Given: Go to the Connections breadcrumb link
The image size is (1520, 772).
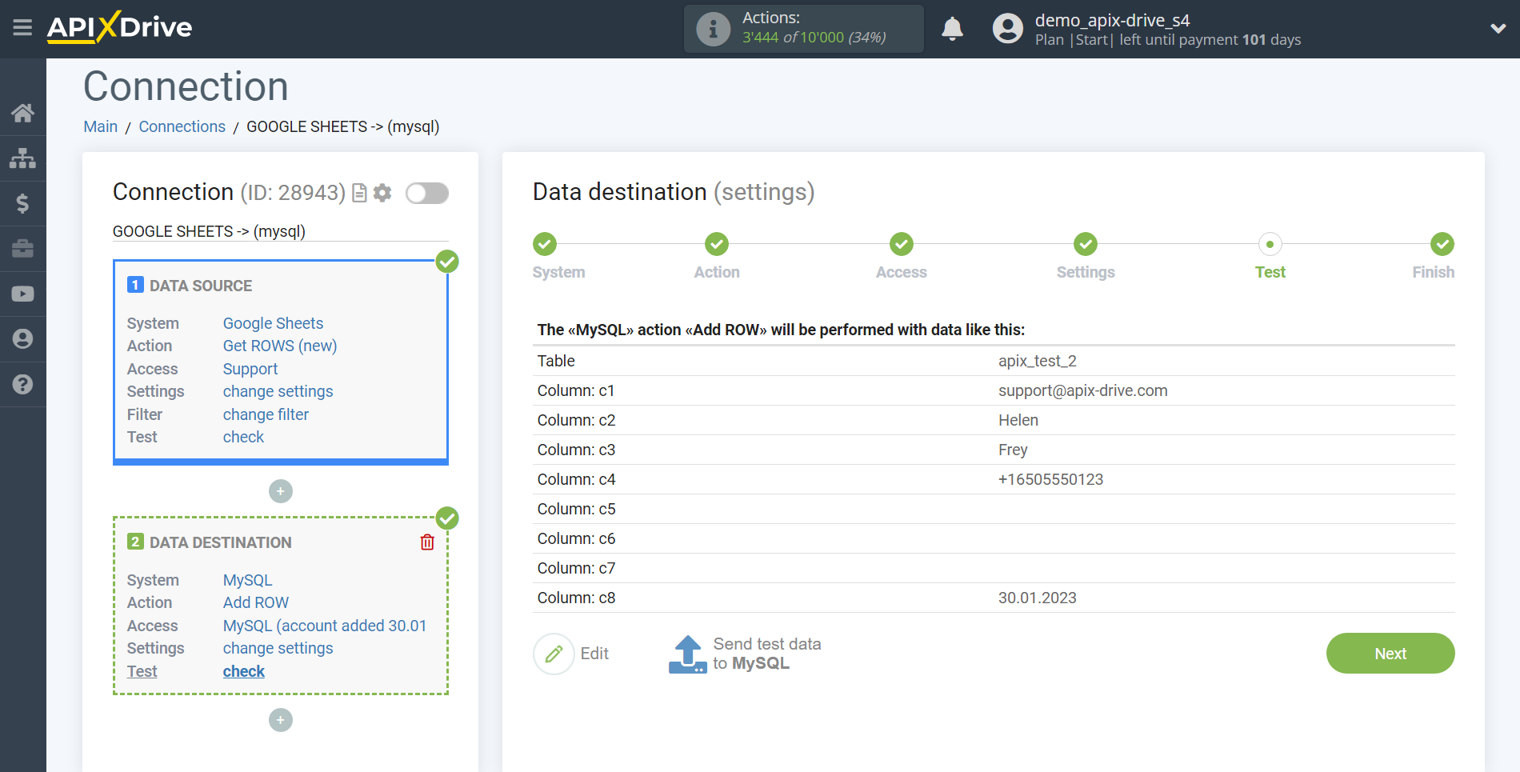Looking at the screenshot, I should click(x=182, y=126).
